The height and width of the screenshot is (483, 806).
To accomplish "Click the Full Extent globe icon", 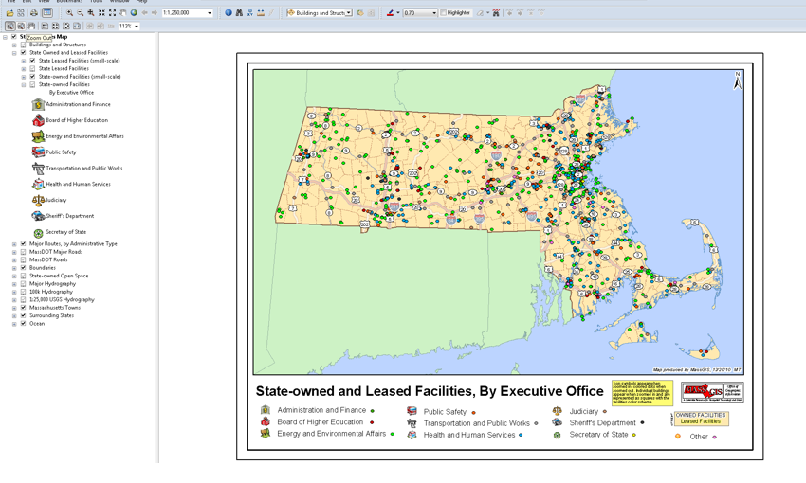I will coord(134,13).
